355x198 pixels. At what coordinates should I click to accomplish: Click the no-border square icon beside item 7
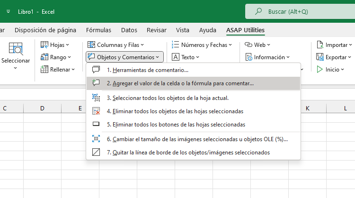coord(96,152)
